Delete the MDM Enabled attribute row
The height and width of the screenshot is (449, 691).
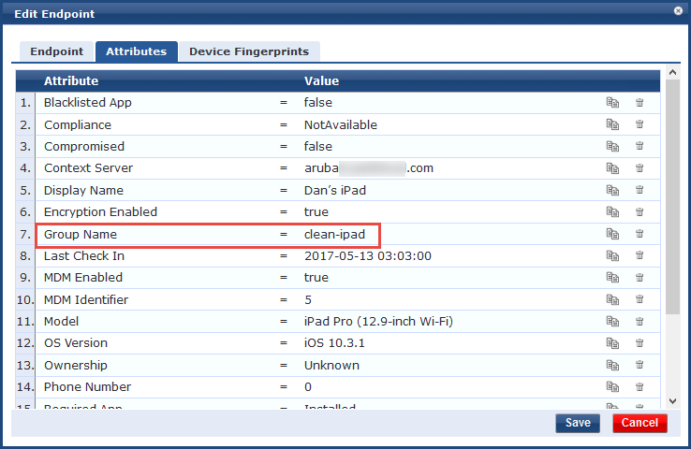pyautogui.click(x=640, y=277)
